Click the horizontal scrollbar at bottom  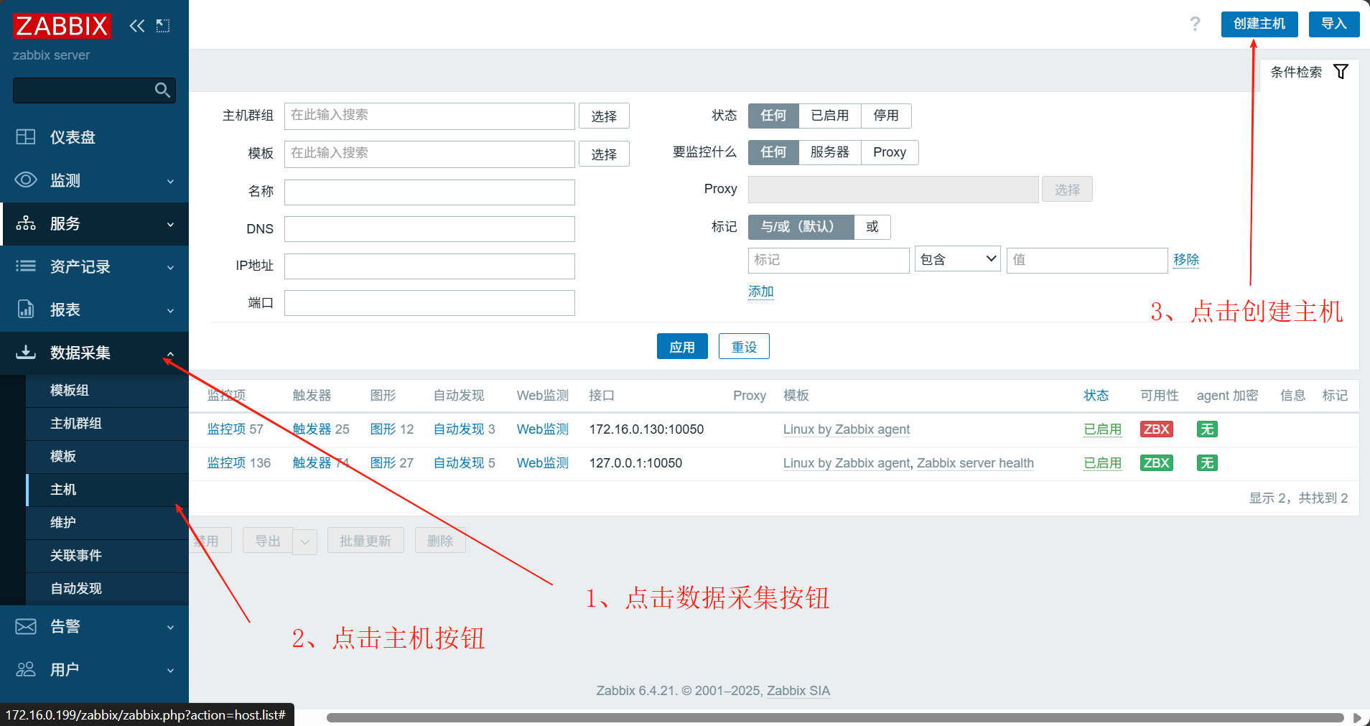tap(834, 717)
